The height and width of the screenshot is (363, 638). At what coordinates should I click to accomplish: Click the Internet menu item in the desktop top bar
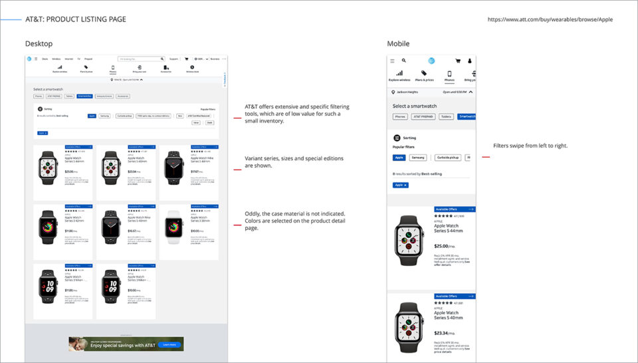coord(69,59)
